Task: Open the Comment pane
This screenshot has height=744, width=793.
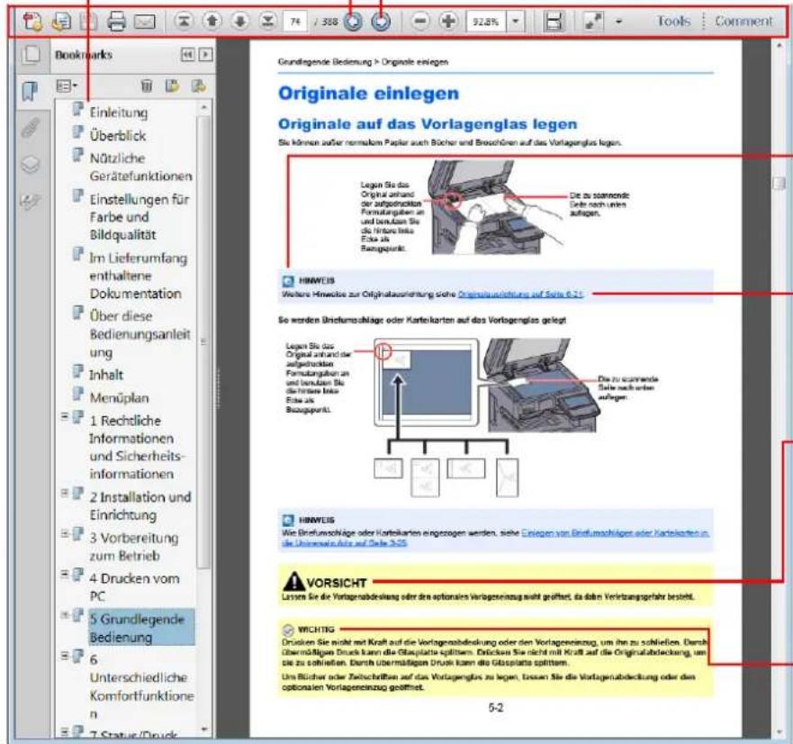Action: point(743,22)
